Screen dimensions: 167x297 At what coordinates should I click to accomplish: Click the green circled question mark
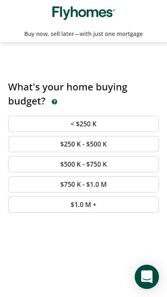coord(54,102)
